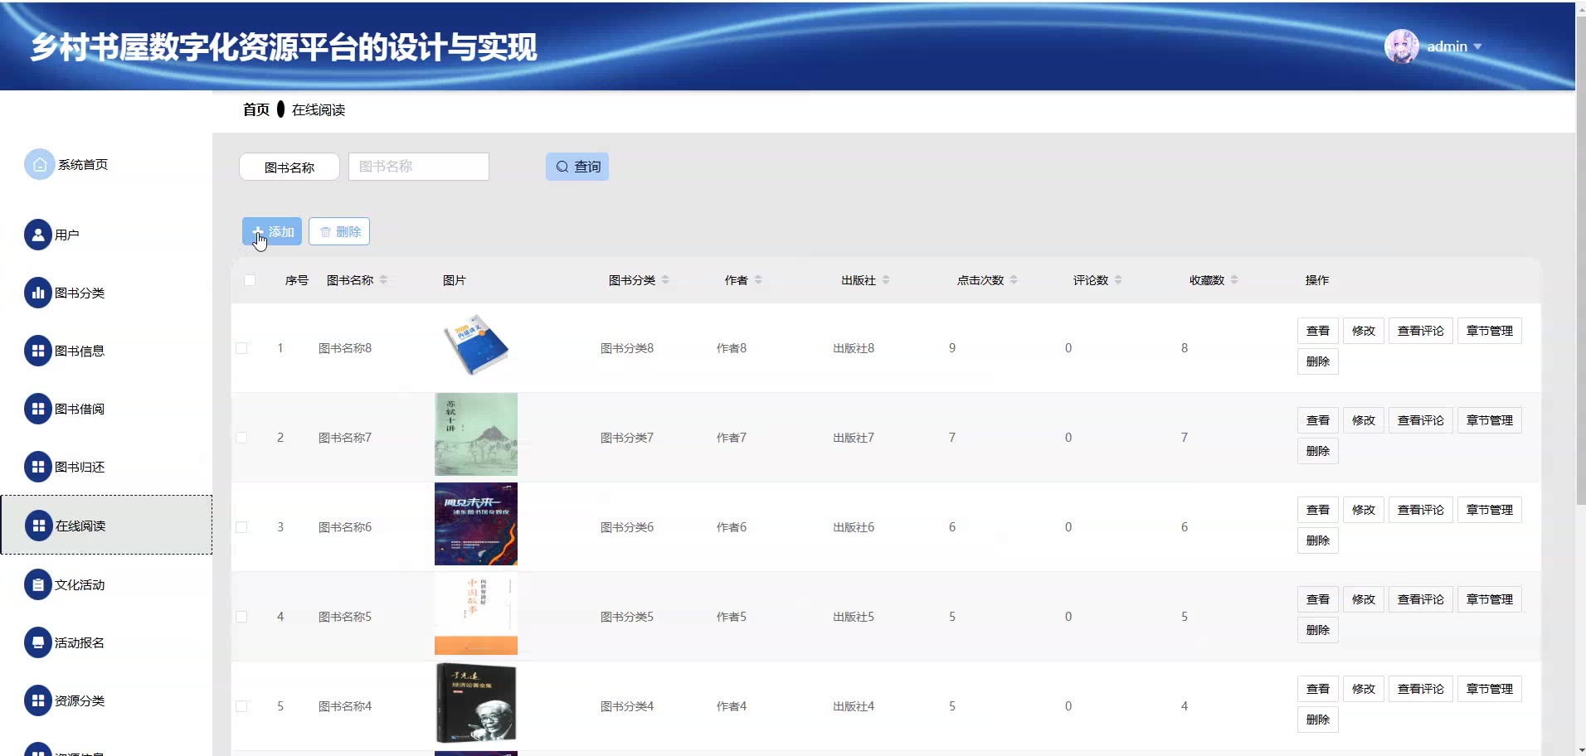This screenshot has height=756, width=1586.
Task: Click the 活动报名 icon in sidebar
Action: [38, 642]
